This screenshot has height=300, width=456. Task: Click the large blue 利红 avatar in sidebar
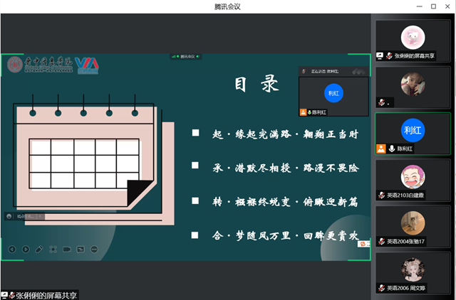click(413, 130)
